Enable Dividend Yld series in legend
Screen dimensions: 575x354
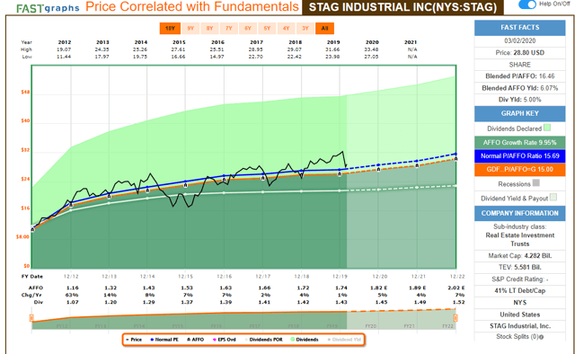[344, 340]
